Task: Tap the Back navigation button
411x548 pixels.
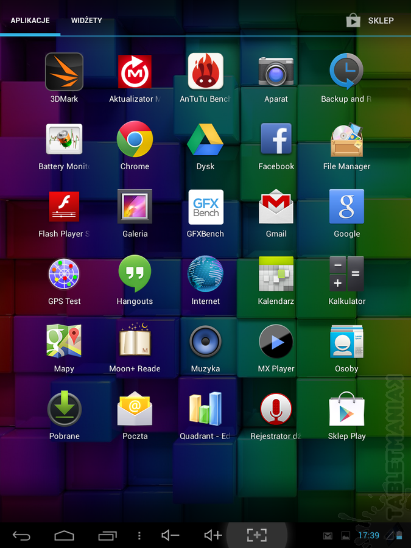Action: coord(22,535)
